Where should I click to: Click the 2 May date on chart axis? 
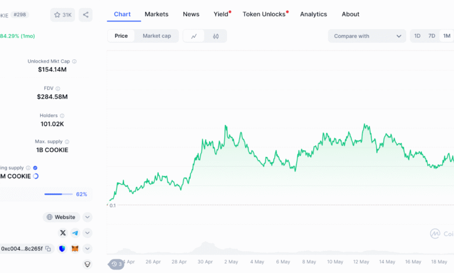231,262
